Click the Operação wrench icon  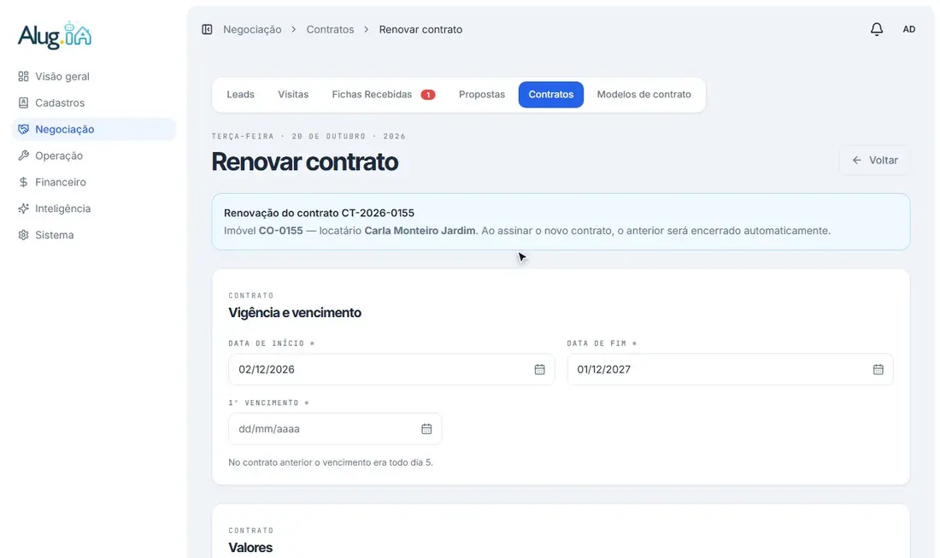(x=23, y=156)
